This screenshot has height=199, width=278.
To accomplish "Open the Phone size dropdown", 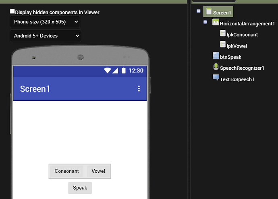I will point(45,22).
